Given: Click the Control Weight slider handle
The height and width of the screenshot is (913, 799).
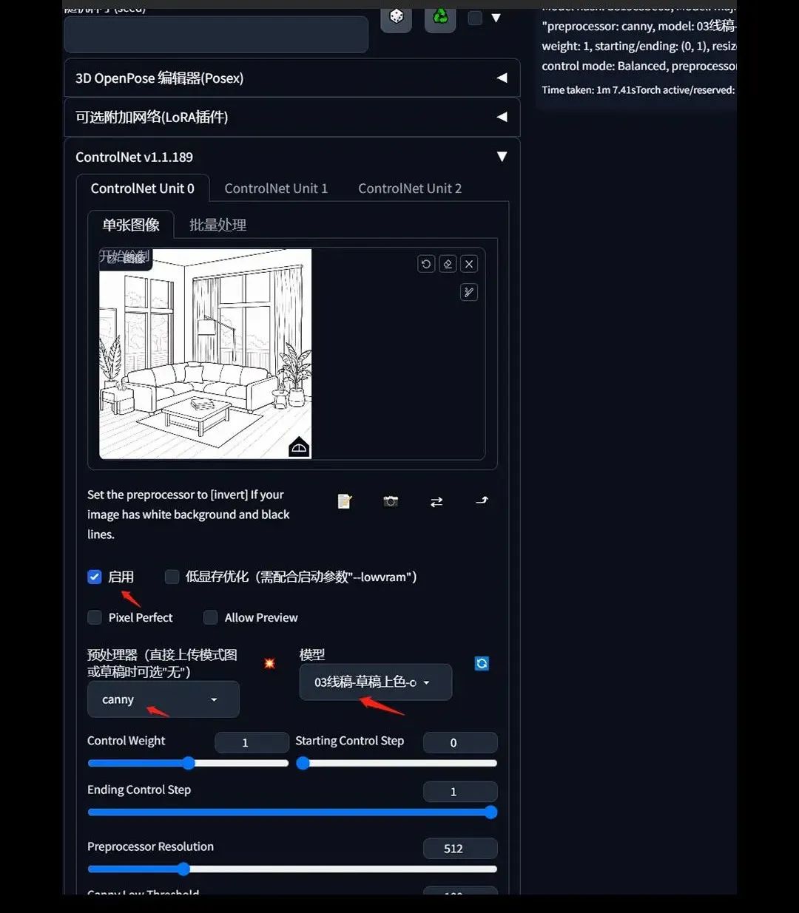Looking at the screenshot, I should (x=189, y=763).
